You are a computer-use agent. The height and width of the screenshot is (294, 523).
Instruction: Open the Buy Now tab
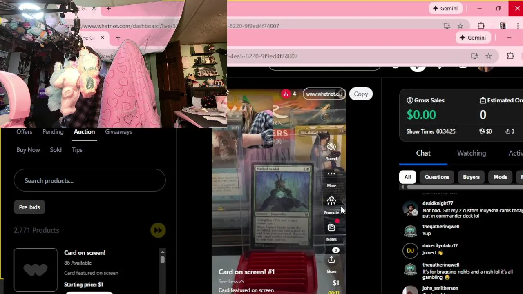pyautogui.click(x=28, y=150)
